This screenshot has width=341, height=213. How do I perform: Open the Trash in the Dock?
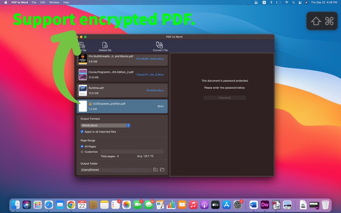(326, 205)
